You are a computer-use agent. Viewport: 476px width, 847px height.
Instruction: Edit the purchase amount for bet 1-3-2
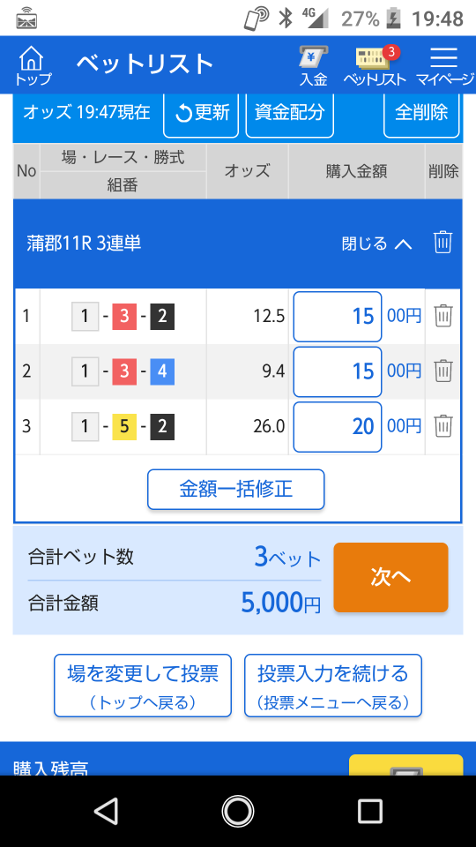pos(338,317)
